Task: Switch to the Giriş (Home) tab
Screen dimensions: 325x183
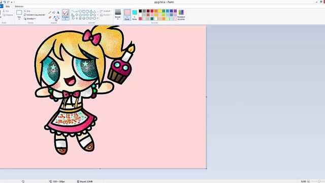Action: [8, 7]
